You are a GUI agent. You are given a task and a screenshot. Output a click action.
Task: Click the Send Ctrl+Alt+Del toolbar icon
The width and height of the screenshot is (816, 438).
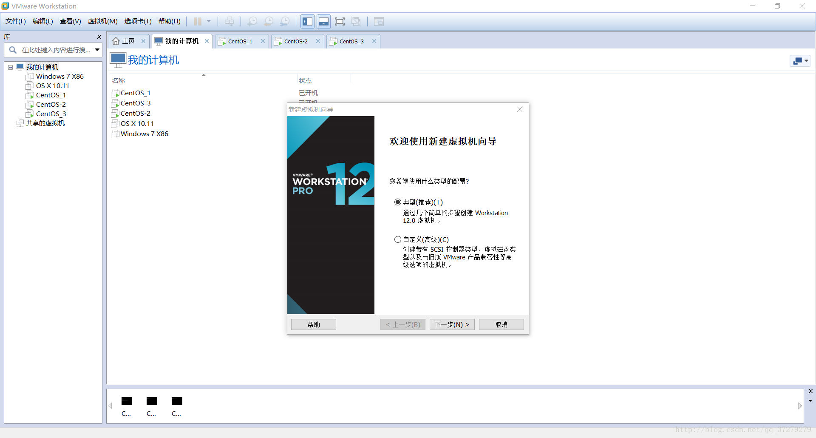coord(229,21)
